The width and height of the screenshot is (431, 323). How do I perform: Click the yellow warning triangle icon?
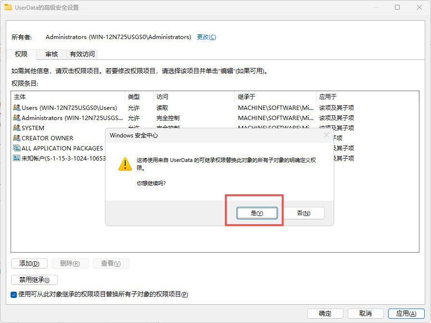coord(125,164)
